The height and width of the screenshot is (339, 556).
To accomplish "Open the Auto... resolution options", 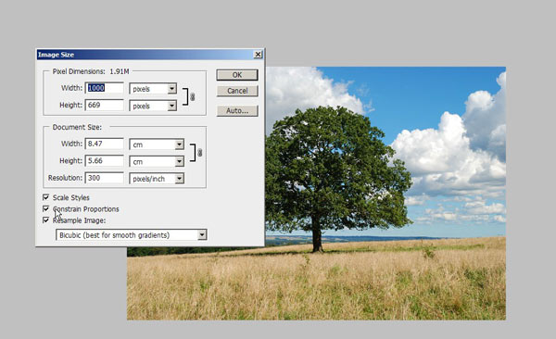I will [x=237, y=110].
